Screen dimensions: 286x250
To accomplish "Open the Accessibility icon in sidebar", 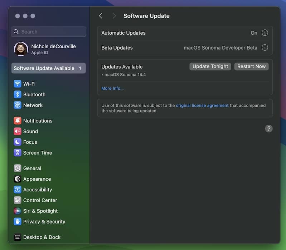I will tap(18, 190).
